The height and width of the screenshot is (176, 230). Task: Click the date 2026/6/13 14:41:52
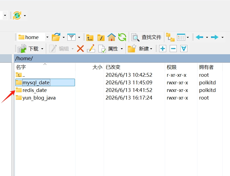pos(129,90)
